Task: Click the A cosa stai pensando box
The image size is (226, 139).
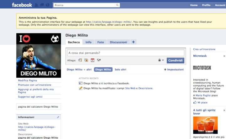Action: point(126,53)
